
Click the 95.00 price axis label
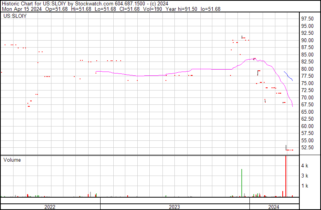click(x=307, y=26)
